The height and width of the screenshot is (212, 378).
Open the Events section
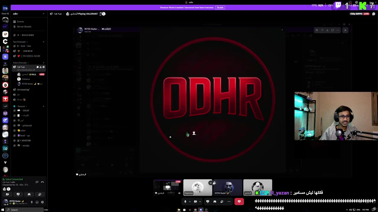point(20,21)
